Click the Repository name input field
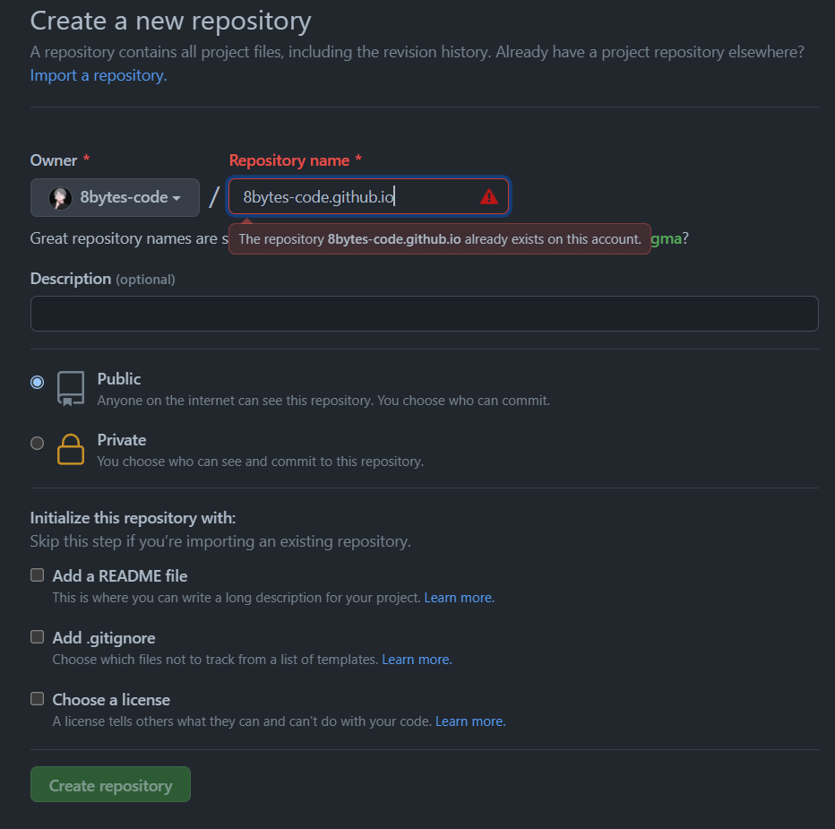 pyautogui.click(x=368, y=196)
